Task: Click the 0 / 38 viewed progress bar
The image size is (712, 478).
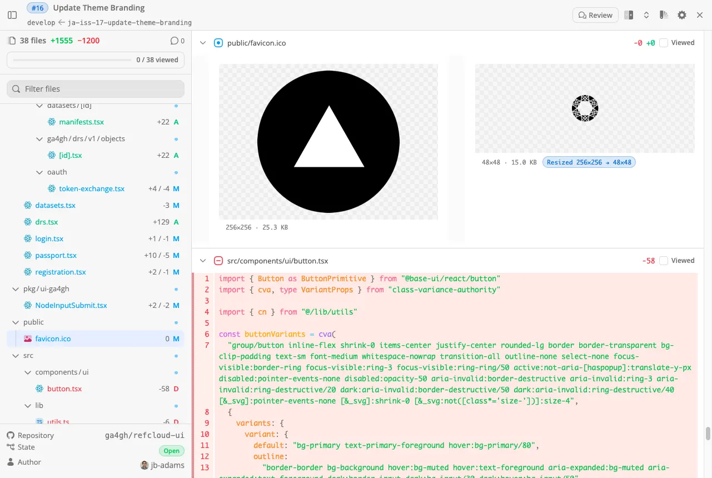Action: [x=96, y=59]
